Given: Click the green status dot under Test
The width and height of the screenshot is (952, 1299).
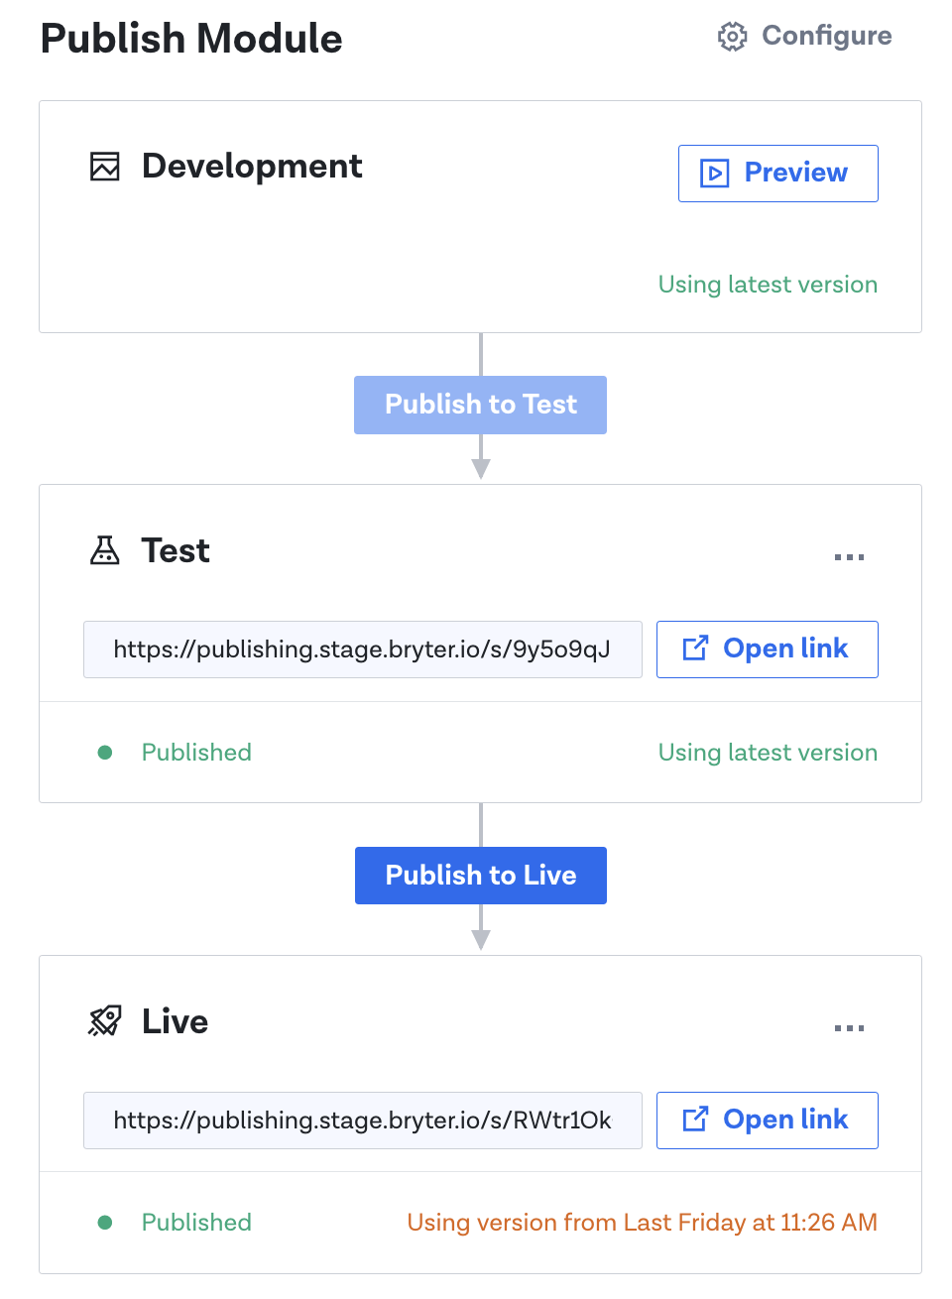Looking at the screenshot, I should [x=105, y=753].
